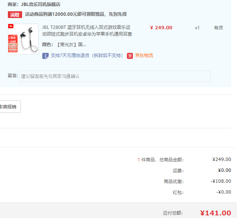
Task: Click the red 京 logistics icon
Action: (130, 56)
